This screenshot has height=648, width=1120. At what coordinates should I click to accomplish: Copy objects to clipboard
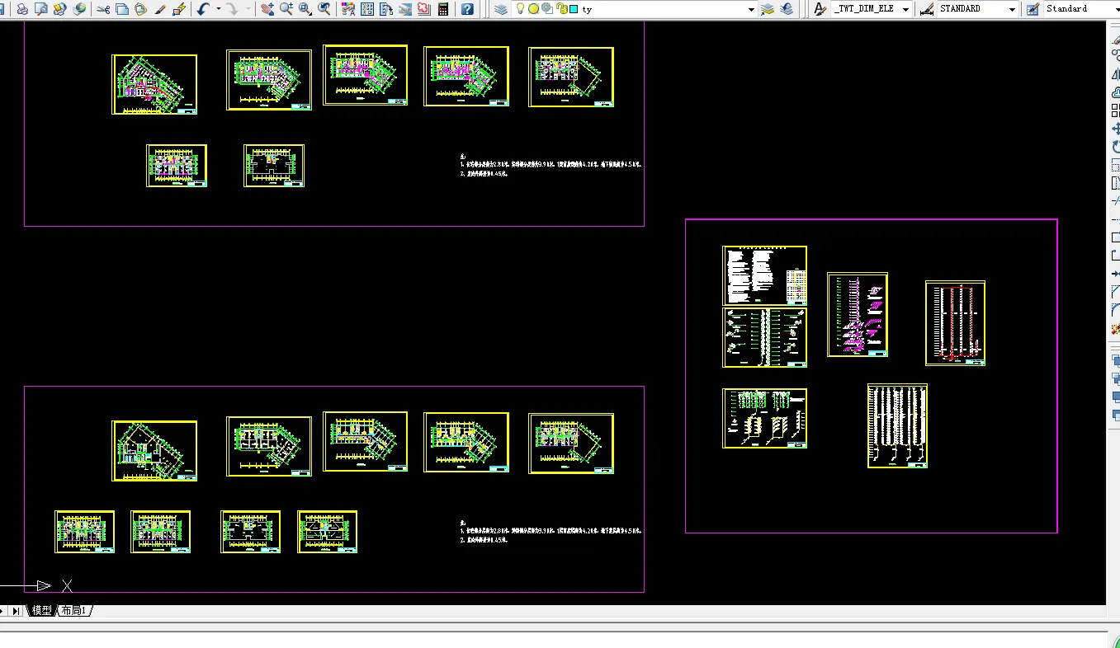[122, 9]
